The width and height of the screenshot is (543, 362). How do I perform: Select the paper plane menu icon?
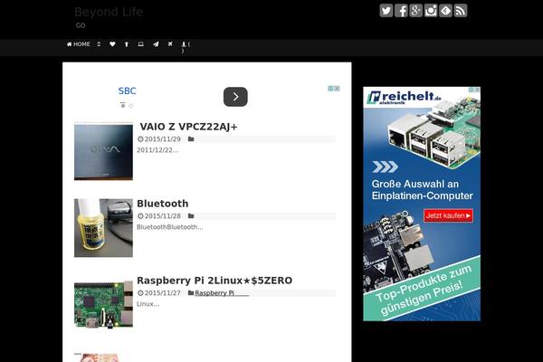pyautogui.click(x=156, y=44)
